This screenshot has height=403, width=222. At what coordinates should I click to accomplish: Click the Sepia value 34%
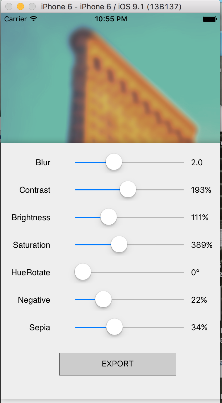[x=199, y=328]
